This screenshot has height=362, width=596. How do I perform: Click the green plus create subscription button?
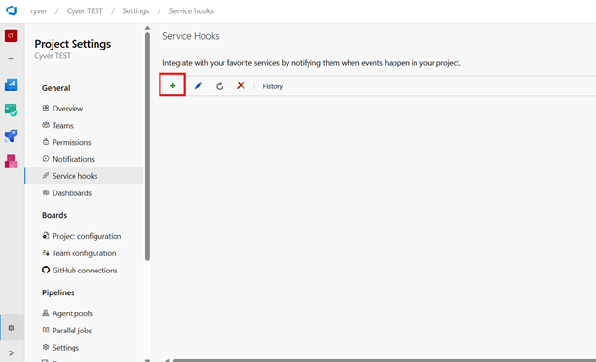coord(172,86)
